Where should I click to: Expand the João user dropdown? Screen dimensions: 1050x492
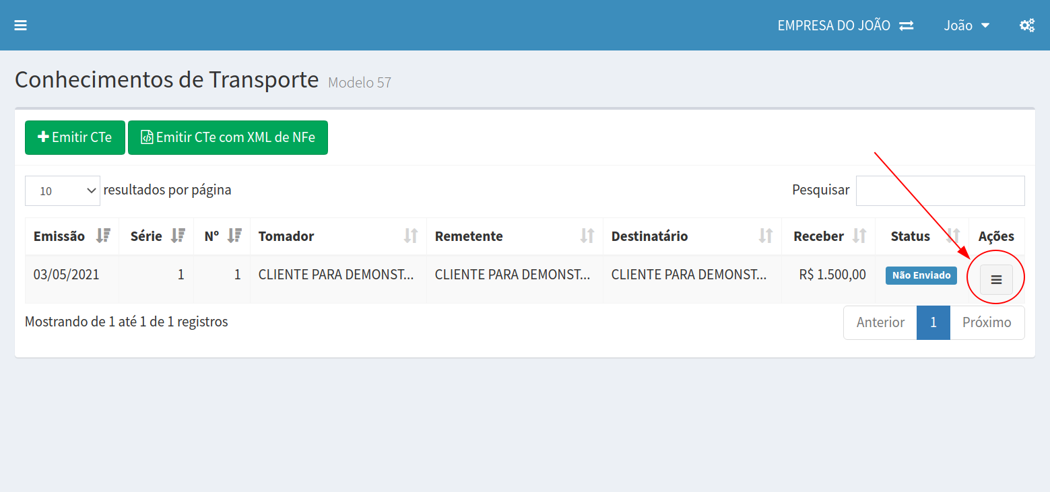[966, 26]
